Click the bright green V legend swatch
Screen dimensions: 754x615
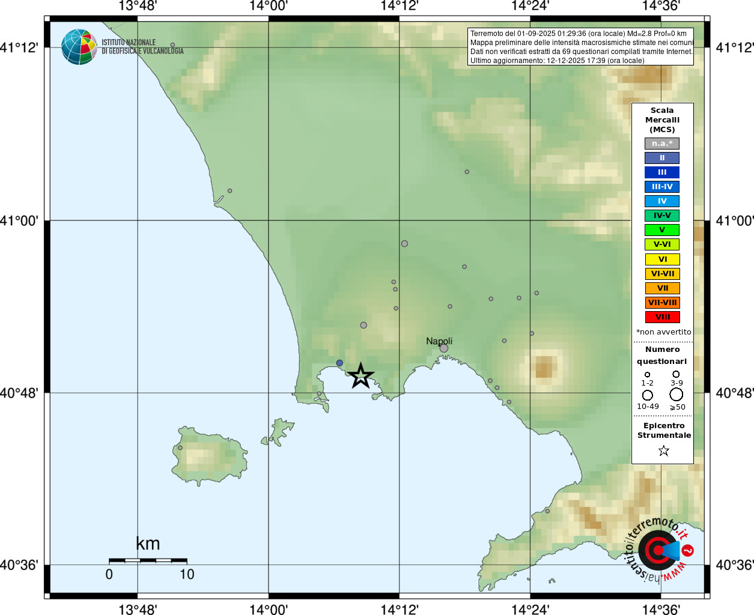(662, 230)
